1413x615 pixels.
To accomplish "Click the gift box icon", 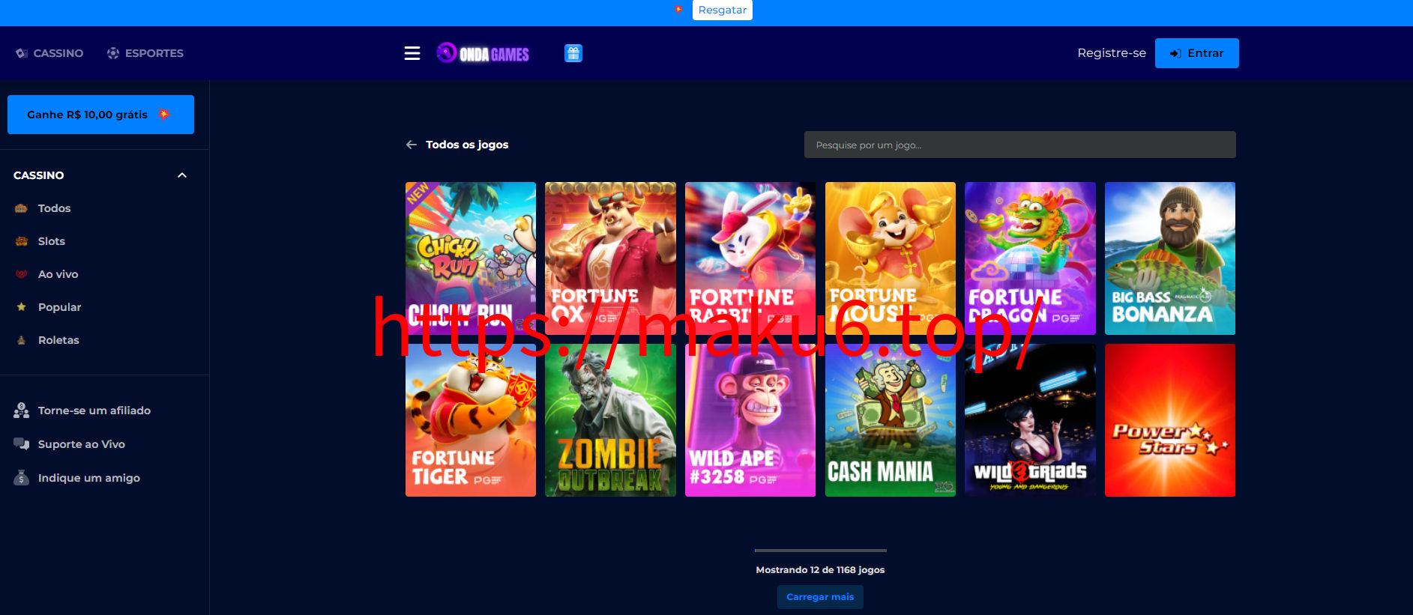I will pos(573,53).
